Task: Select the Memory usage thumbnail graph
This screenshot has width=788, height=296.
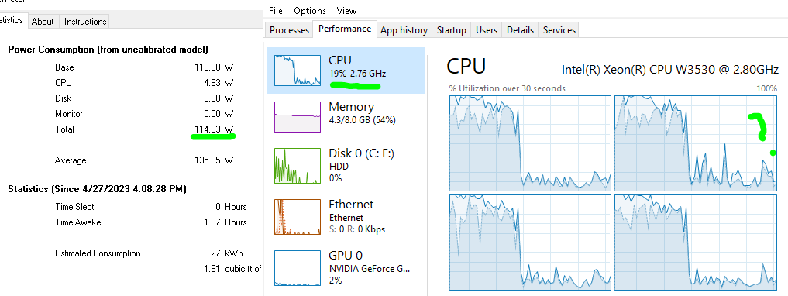Action: click(298, 116)
